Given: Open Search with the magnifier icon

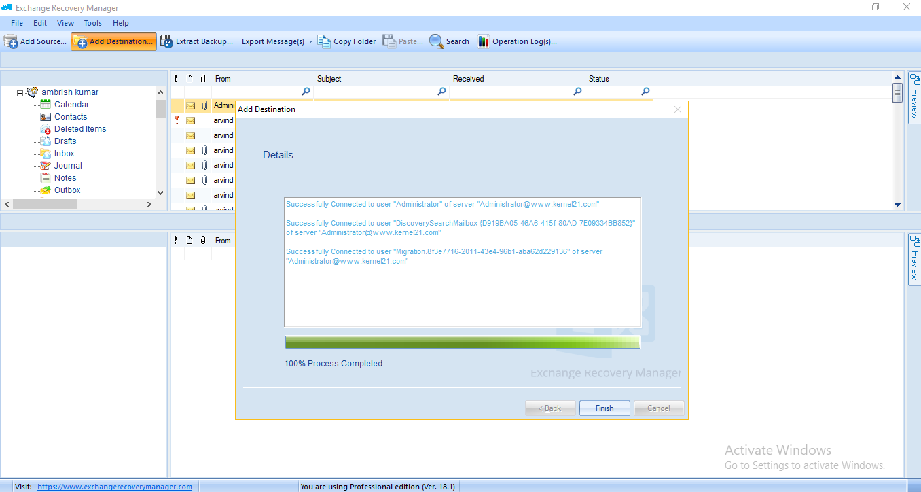Looking at the screenshot, I should click(x=436, y=41).
